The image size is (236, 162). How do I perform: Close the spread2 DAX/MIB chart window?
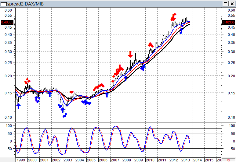click(x=232, y=4)
